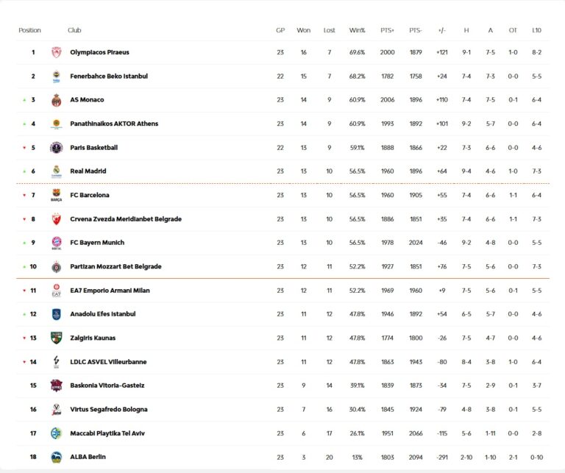Viewport: 565px width, 473px height.
Task: Click the ALBA Berlin club logo
Action: (57, 457)
